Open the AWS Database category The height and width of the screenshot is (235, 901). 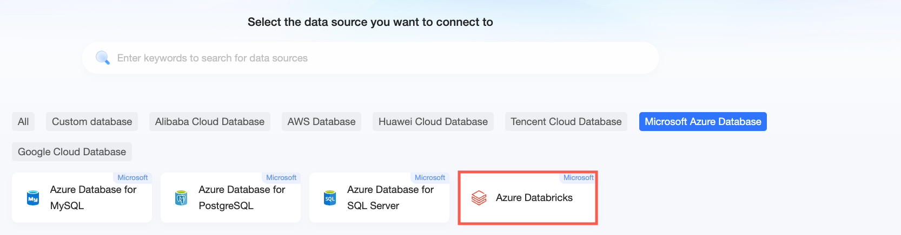click(x=321, y=122)
